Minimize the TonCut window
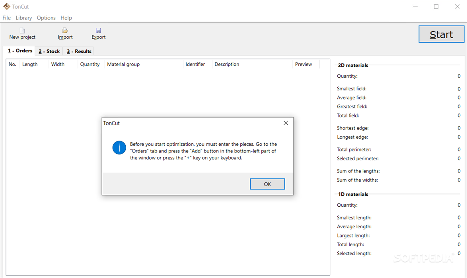 415,6
